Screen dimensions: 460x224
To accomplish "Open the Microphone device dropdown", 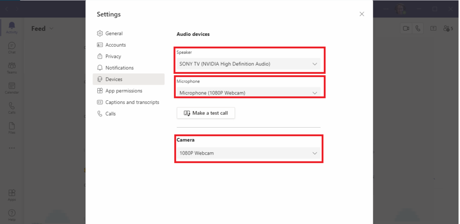I will 248,92.
